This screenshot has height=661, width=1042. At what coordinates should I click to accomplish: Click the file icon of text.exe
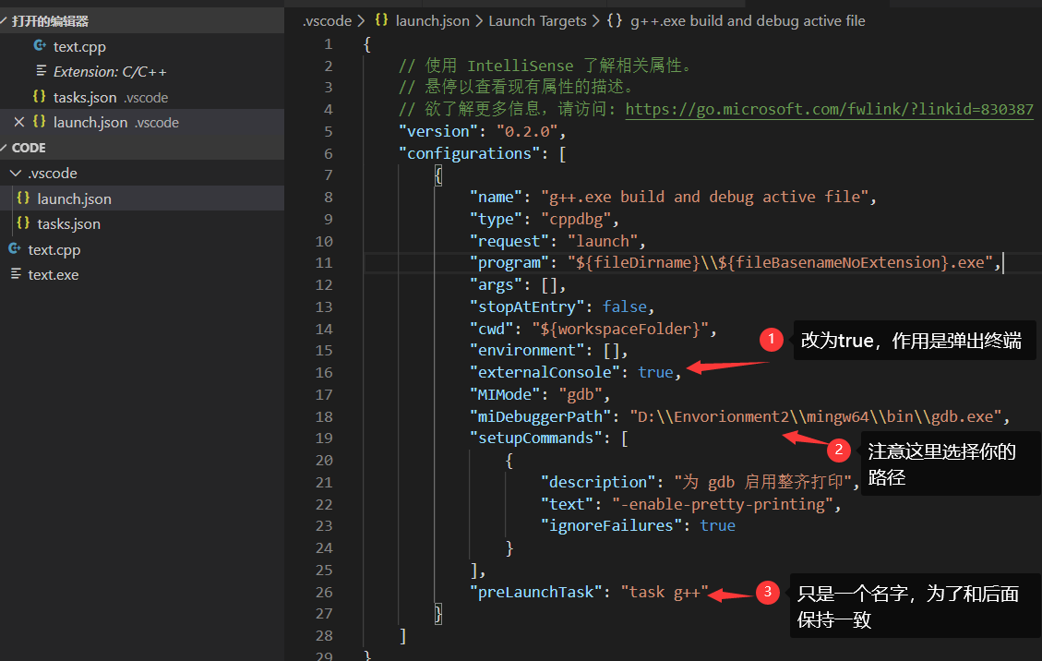click(x=16, y=274)
